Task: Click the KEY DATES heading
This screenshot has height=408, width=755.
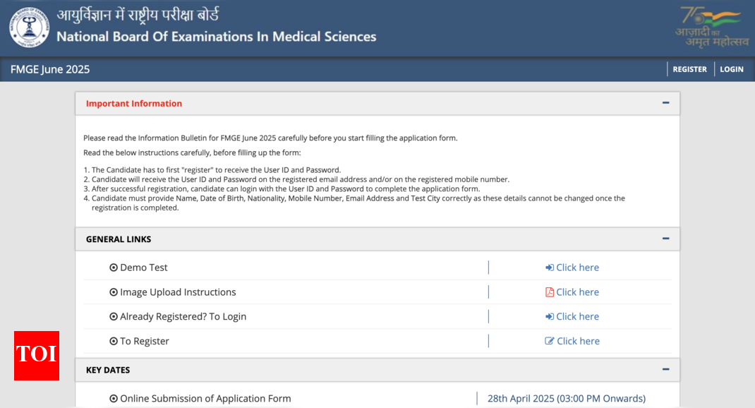Action: [x=108, y=370]
